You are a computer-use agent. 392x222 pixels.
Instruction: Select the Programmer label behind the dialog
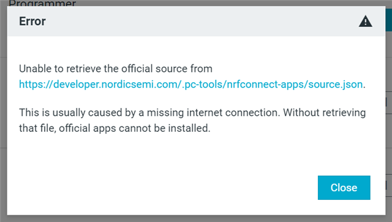point(42,3)
